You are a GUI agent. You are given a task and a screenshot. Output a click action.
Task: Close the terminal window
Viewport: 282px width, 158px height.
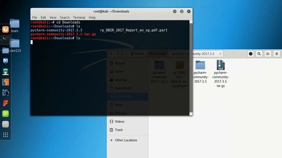coord(189,11)
